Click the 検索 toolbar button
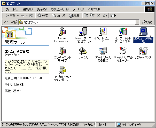The width and height of the screenshot is (156, 128). [x=43, y=16]
